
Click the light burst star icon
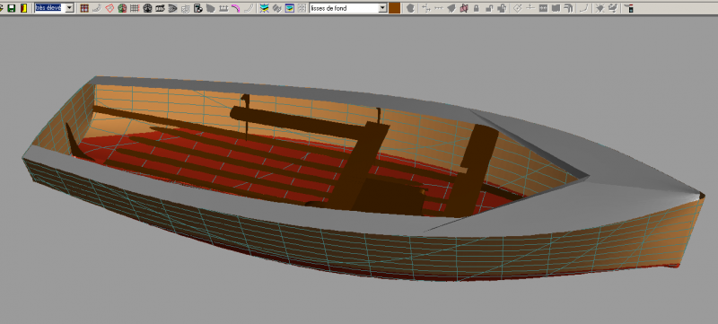[x=600, y=8]
